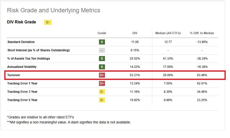Click the Turnover row label
The height and width of the screenshot is (138, 230).
coord(14,75)
